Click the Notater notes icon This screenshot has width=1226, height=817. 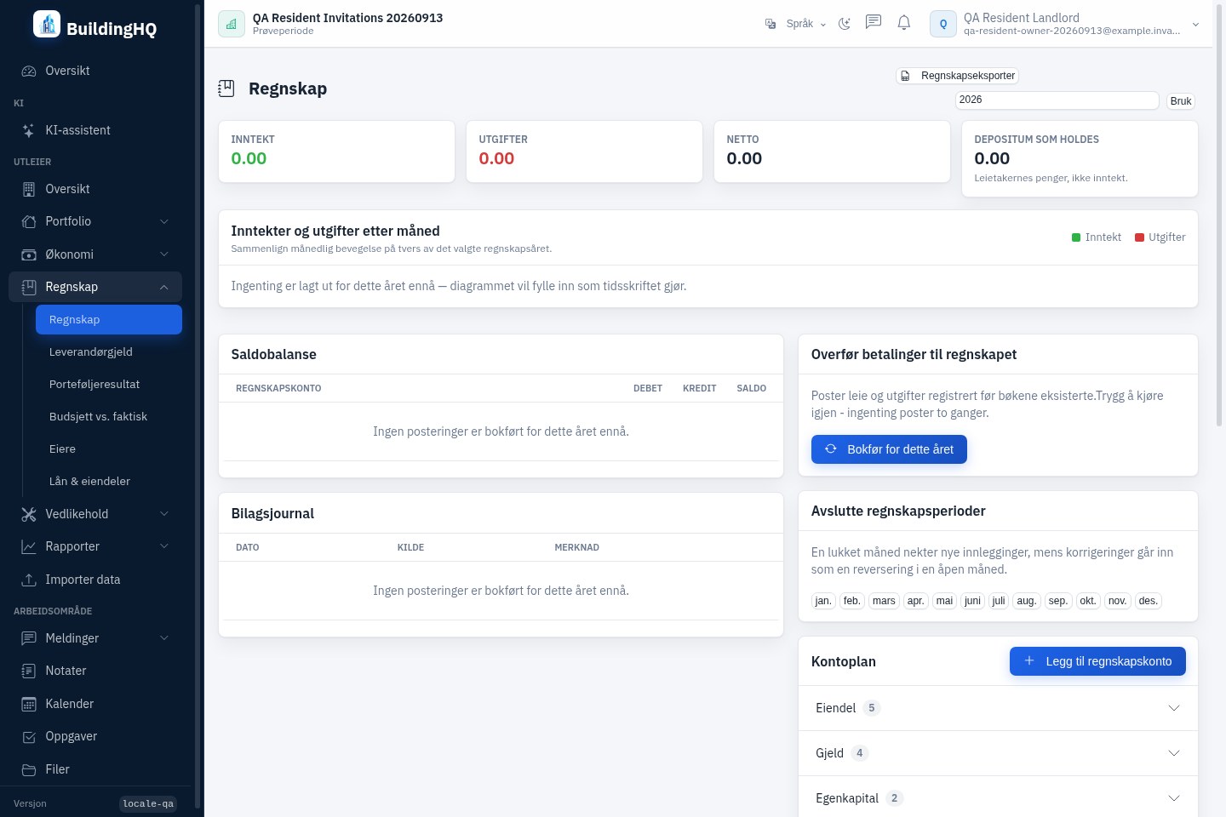click(29, 671)
